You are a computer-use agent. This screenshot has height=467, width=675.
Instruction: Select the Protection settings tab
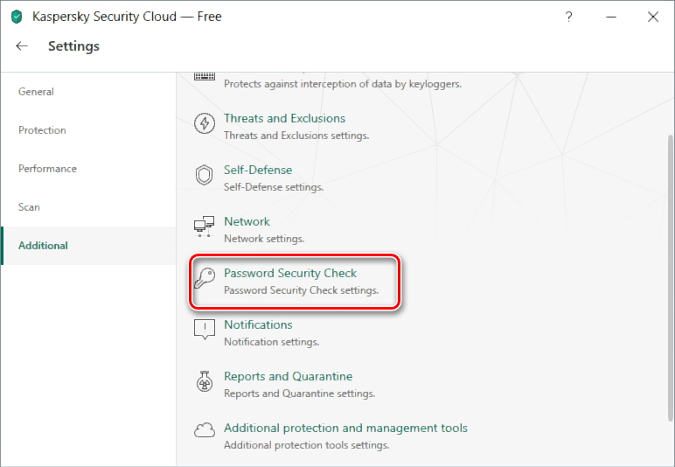42,130
